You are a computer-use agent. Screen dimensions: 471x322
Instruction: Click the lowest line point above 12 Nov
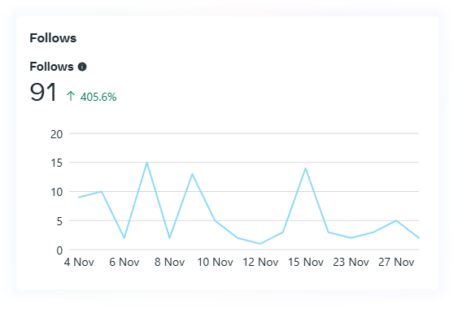260,244
